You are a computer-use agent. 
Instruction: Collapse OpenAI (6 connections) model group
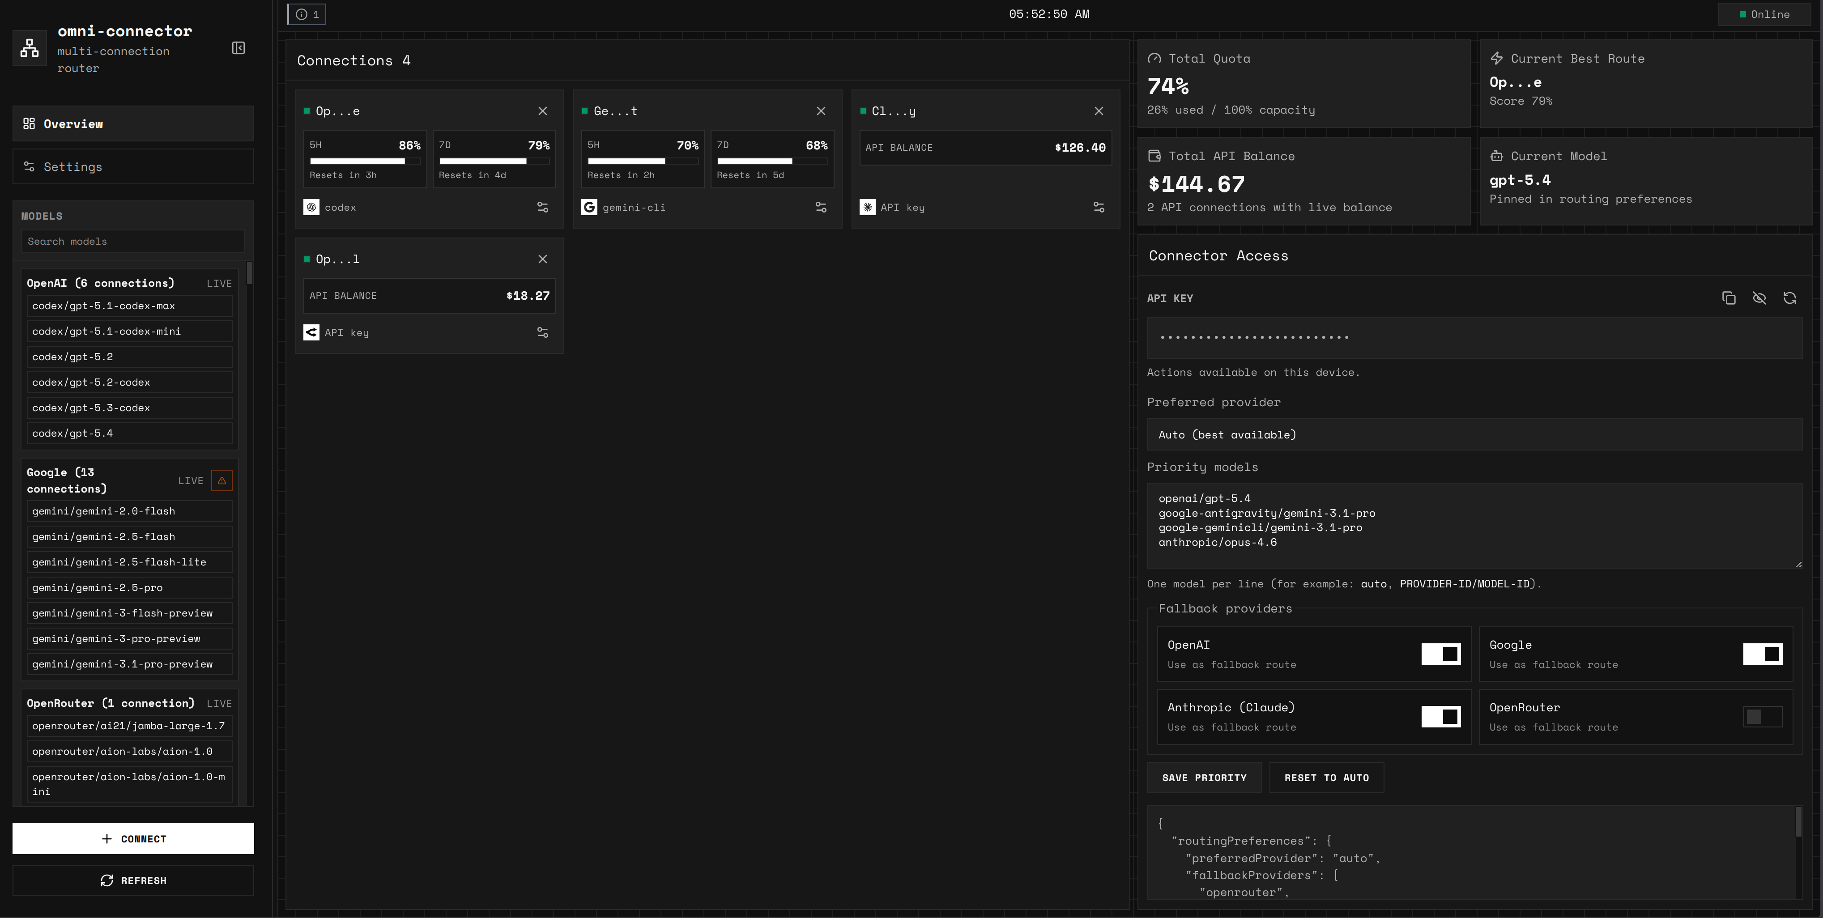100,283
